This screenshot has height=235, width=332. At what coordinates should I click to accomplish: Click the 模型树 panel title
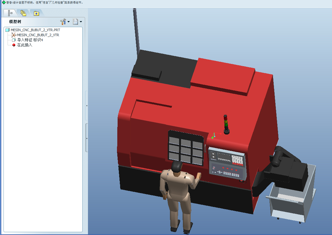point(15,21)
